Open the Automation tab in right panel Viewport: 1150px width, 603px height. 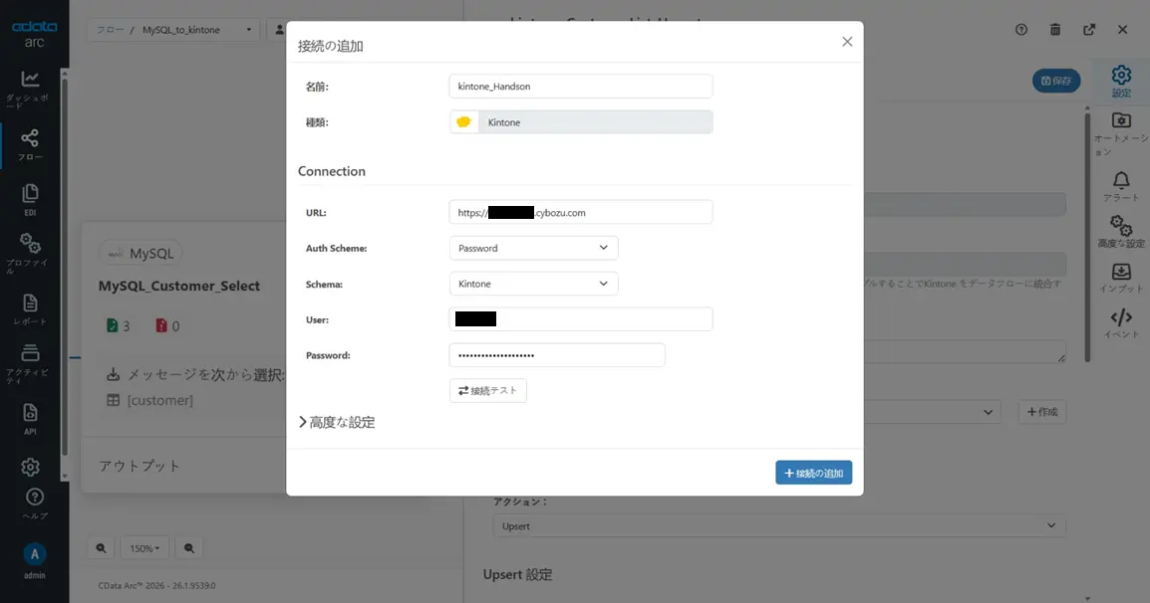[1121, 134]
